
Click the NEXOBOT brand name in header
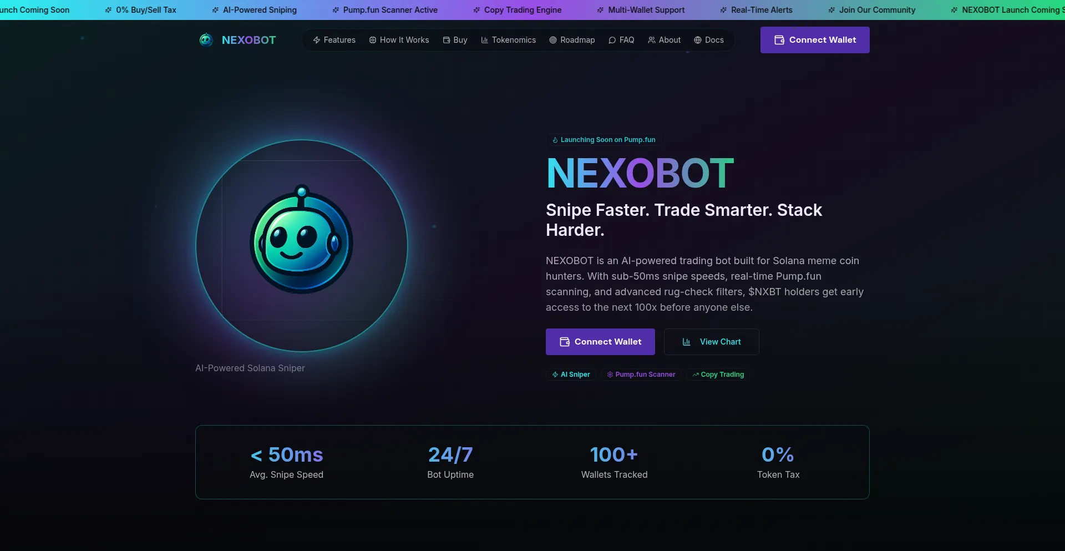pyautogui.click(x=248, y=40)
